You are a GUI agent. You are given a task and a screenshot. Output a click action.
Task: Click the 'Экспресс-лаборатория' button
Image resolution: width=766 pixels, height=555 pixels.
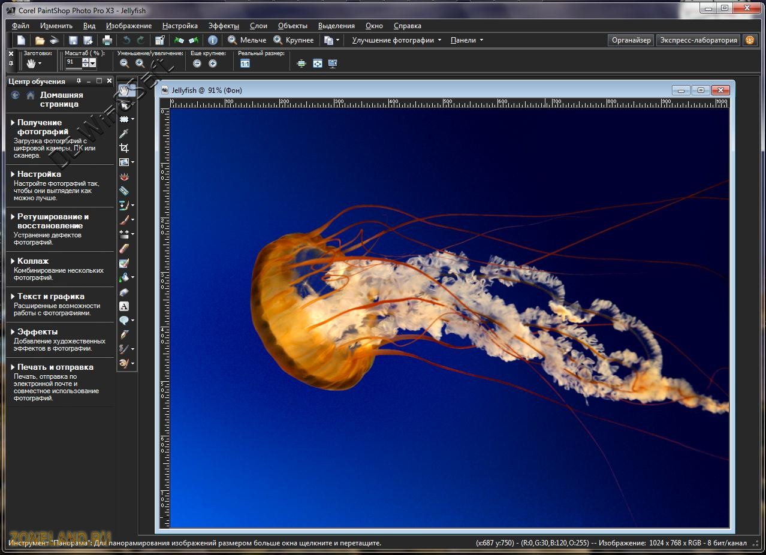[x=699, y=40]
